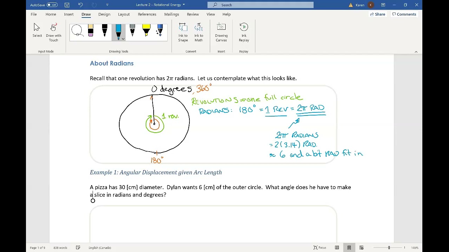Enable Focus mode
The height and width of the screenshot is (252, 449).
320,248
